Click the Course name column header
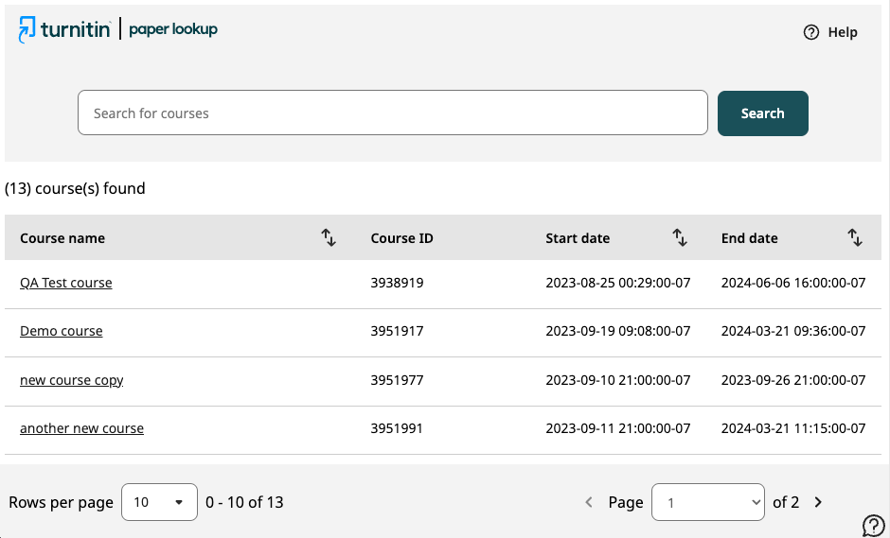The image size is (890, 538). (x=62, y=238)
